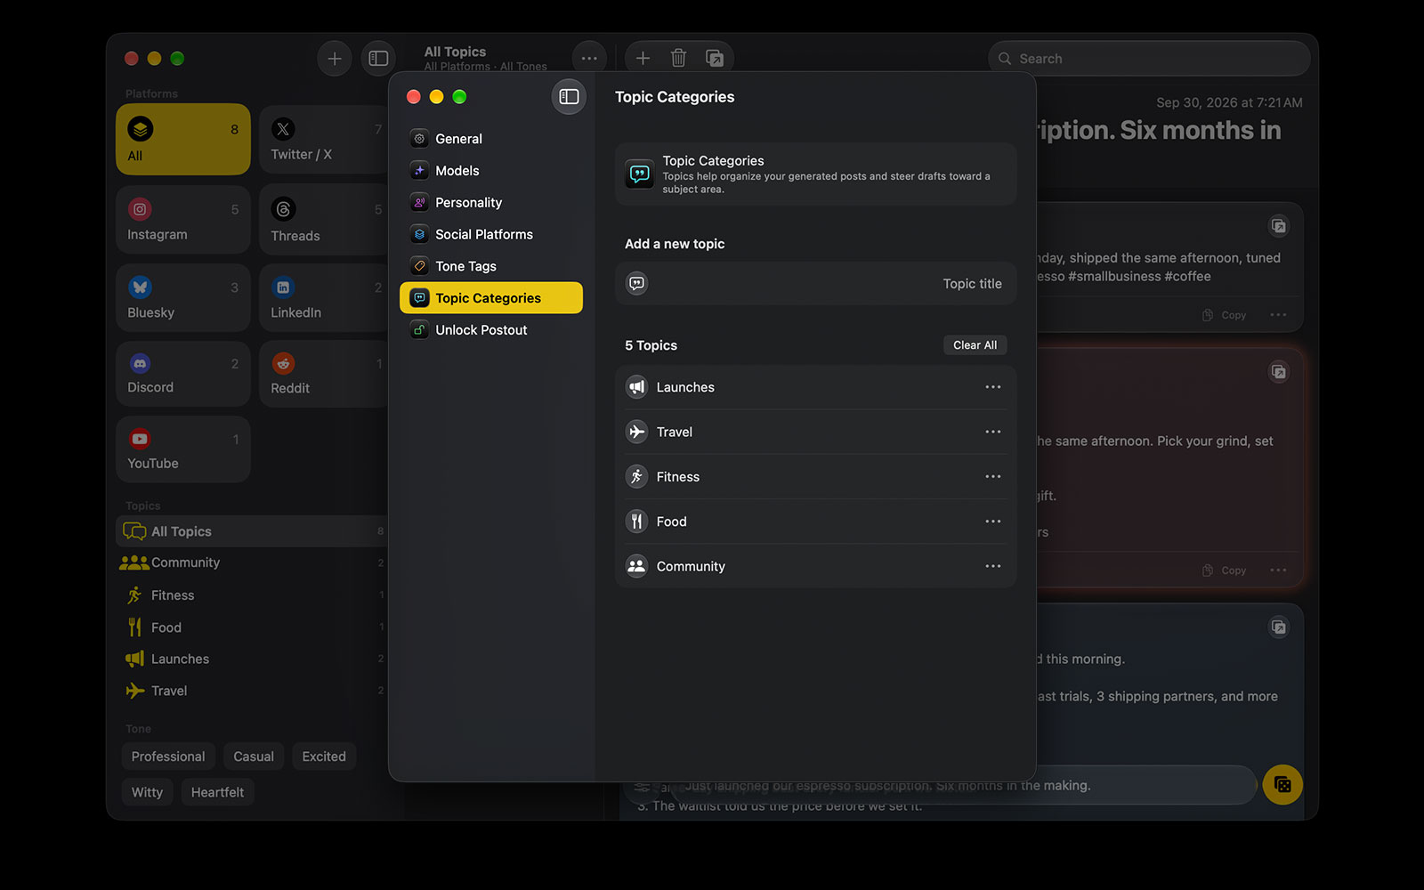Select Social Platforms in settings sidebar
The image size is (1424, 890).
pos(491,235)
